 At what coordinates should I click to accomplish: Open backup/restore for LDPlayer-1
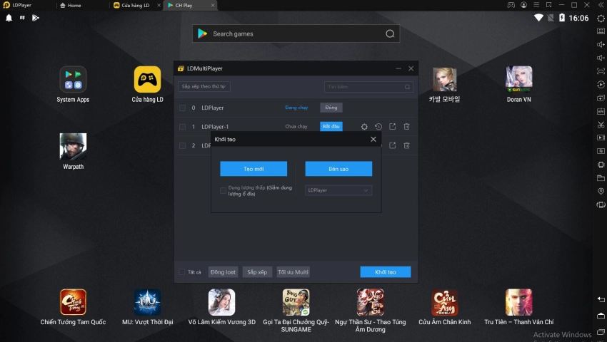tap(378, 126)
